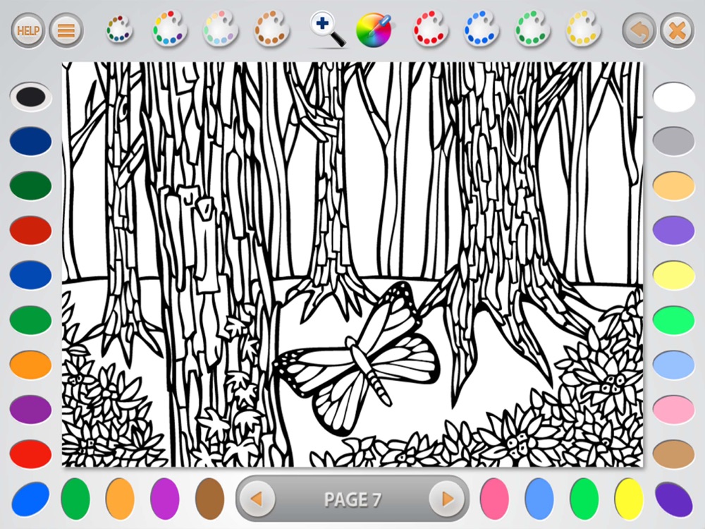This screenshot has width=705, height=529.
Task: Pick the black color swatch
Action: coord(30,96)
